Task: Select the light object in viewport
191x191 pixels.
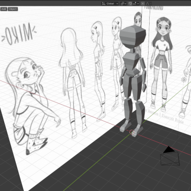Action: (x=184, y=80)
